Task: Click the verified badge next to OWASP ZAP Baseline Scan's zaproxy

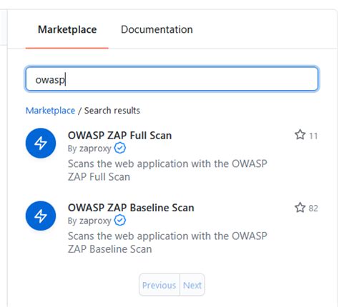Action: click(119, 221)
